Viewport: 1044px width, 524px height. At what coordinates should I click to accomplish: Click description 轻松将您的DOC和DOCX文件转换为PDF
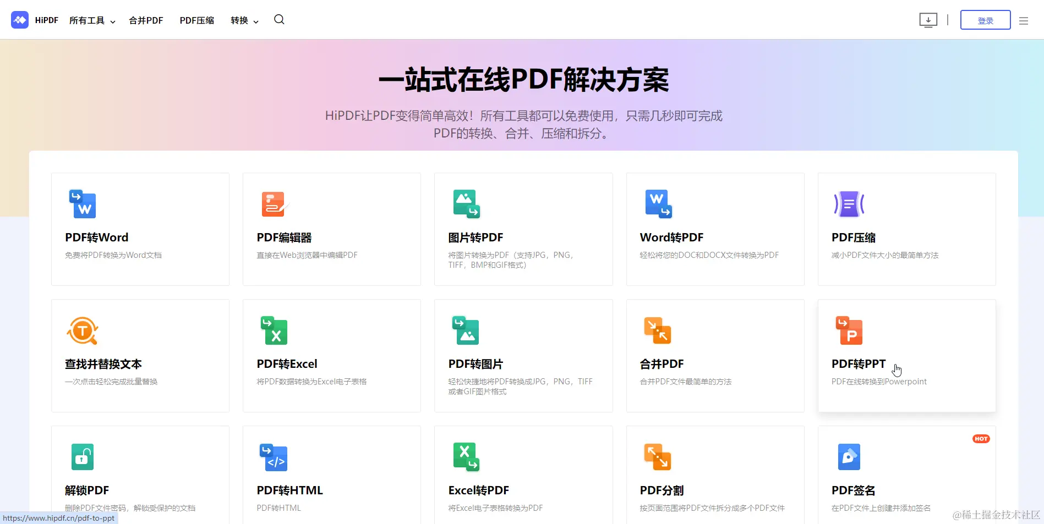[709, 255]
